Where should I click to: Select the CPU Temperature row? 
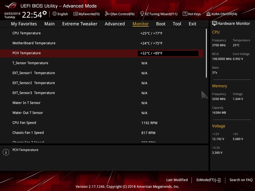102,33
